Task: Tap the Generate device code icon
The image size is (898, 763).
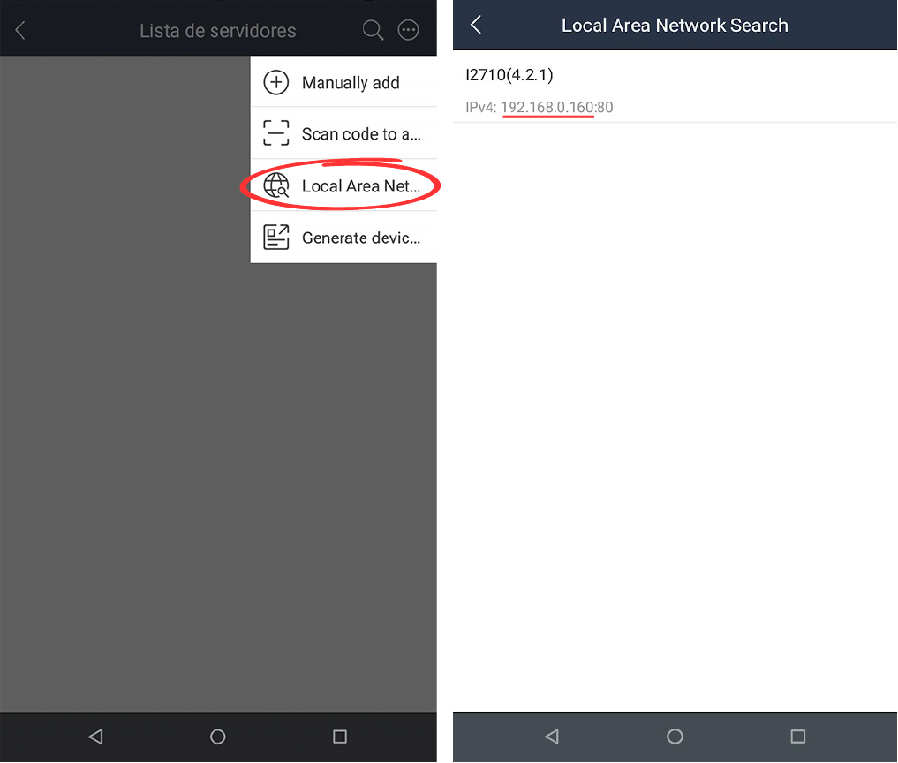Action: [276, 238]
